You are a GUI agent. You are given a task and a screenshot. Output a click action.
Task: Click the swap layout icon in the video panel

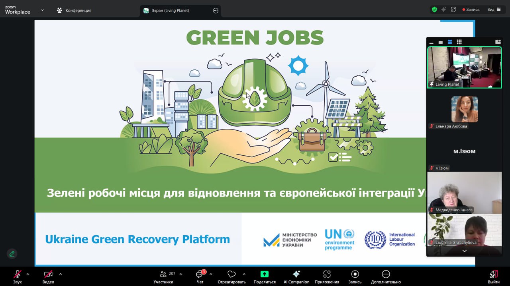point(498,42)
